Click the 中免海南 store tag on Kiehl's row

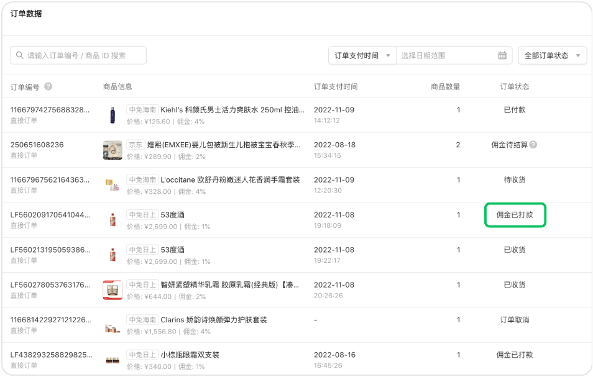(142, 111)
